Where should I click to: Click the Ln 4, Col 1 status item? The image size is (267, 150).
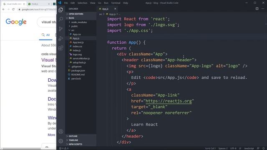[210, 148]
